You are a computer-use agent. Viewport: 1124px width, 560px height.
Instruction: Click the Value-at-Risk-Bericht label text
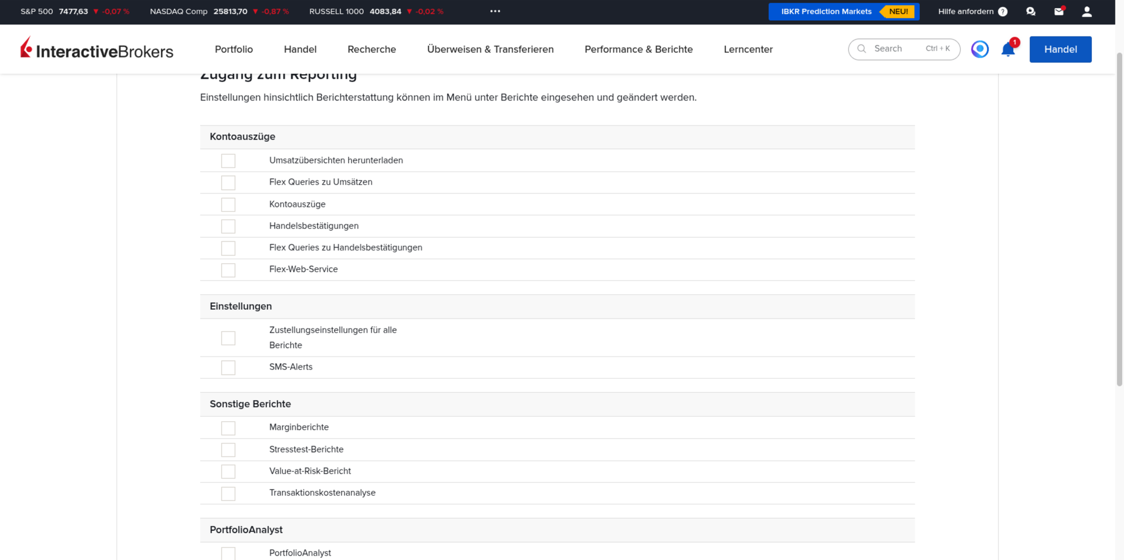click(310, 471)
